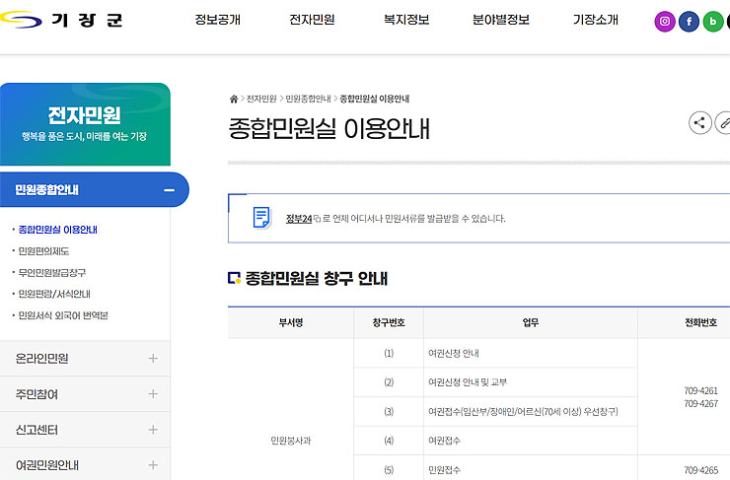Screen dimensions: 730x480
Task: Click 종합민원실 이용안내 in the breadcrumb
Action: tap(374, 99)
